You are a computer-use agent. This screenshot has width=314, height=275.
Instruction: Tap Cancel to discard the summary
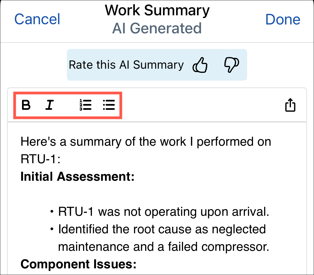(37, 19)
